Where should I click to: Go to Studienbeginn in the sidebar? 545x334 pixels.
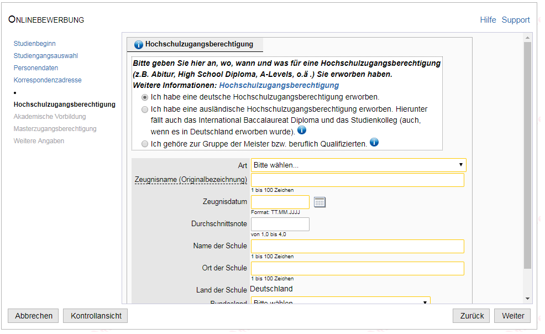coord(34,44)
